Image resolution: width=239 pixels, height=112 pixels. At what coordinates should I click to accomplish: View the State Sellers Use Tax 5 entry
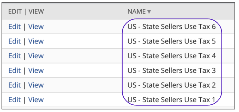[36, 41]
